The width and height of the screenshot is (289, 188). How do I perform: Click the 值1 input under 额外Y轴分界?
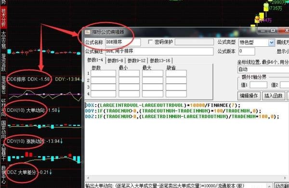pyautogui.click(x=258, y=85)
